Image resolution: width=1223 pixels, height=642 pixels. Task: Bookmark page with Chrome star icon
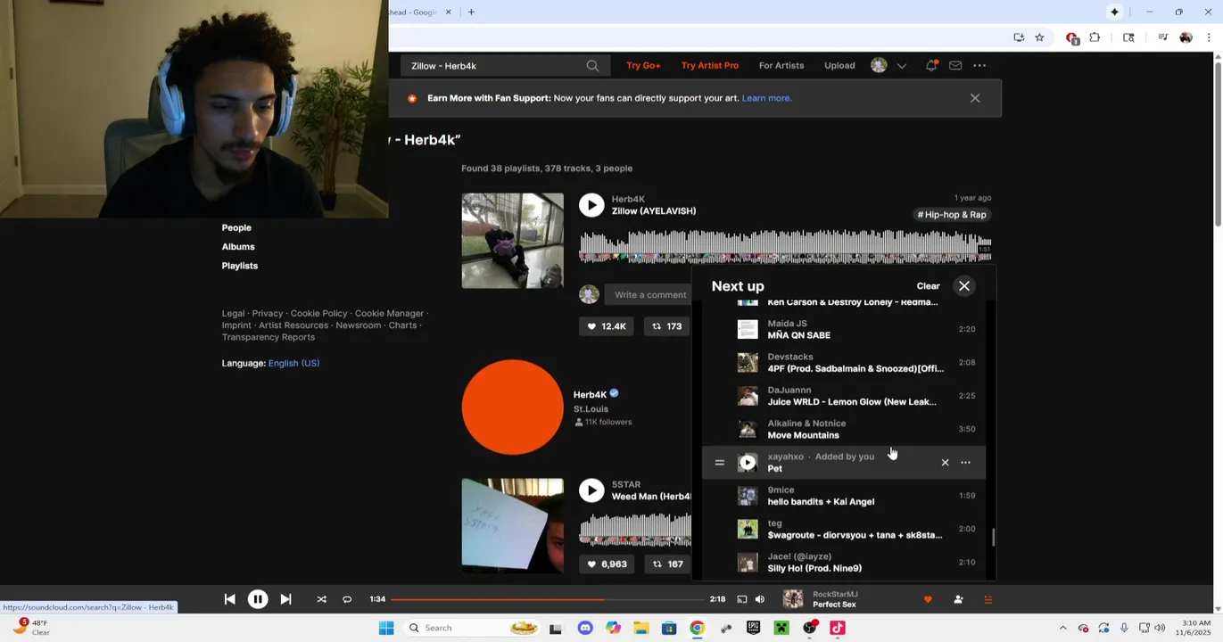coord(1039,37)
